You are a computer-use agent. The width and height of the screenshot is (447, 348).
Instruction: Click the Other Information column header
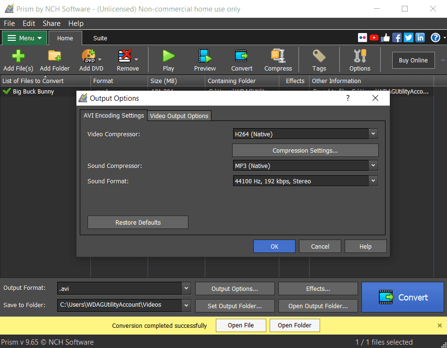(372, 81)
